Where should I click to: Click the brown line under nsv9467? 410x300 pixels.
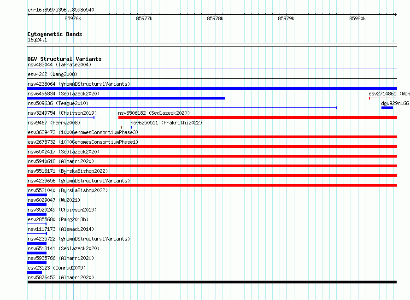75,127
